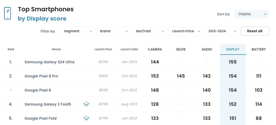Open the Samsung Galaxy Z Fold5 link
276x125 pixels.
pyautogui.click(x=48, y=104)
